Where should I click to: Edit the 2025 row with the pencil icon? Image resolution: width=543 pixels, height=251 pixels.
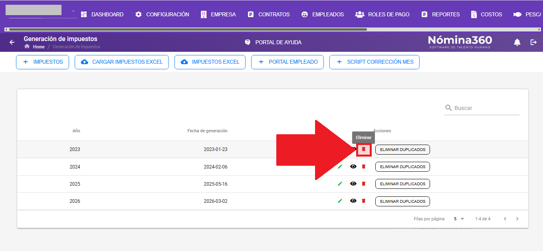(340, 184)
